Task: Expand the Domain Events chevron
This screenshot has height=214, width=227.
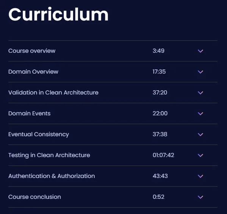Action: 200,114
